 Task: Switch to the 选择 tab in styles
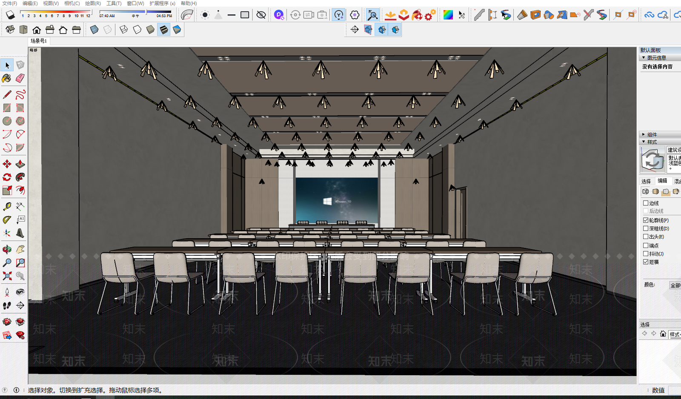pos(646,181)
